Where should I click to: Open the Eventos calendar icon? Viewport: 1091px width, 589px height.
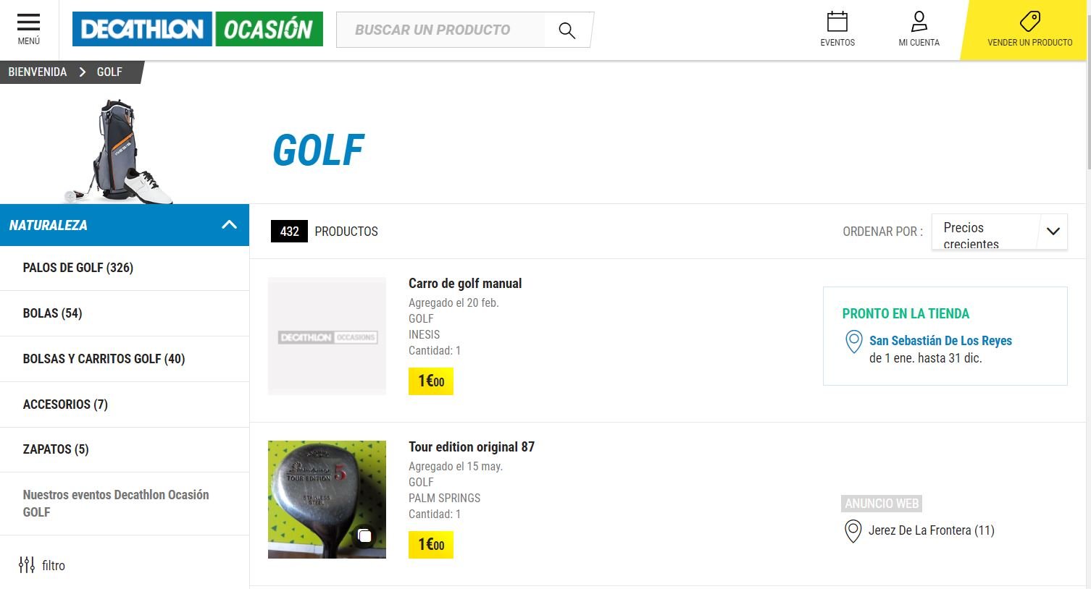pyautogui.click(x=837, y=21)
